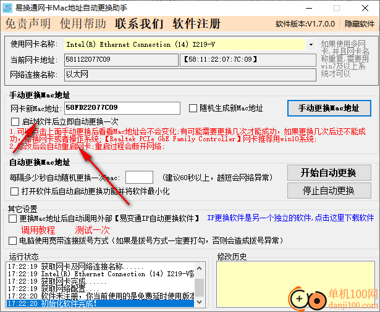The width and height of the screenshot is (380, 312).
Task: Close the window with X button
Action: (x=365, y=8)
